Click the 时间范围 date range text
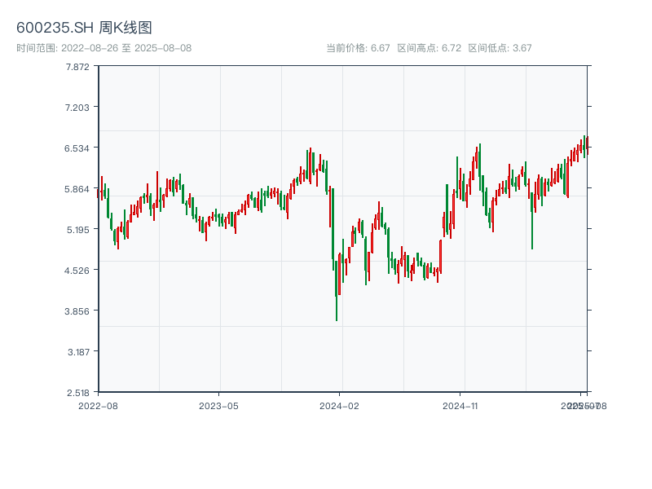The height and width of the screenshot is (489, 652). tap(104, 48)
